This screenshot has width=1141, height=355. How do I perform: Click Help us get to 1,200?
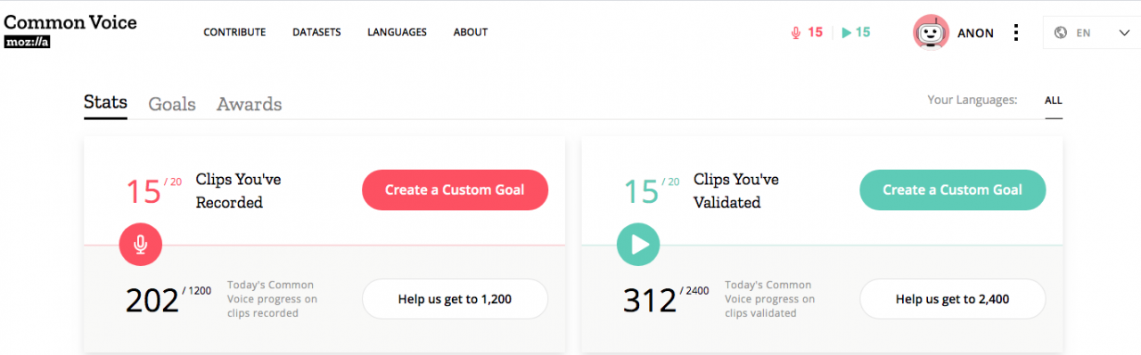tap(455, 299)
